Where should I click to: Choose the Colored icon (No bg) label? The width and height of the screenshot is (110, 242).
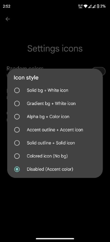[47, 156]
